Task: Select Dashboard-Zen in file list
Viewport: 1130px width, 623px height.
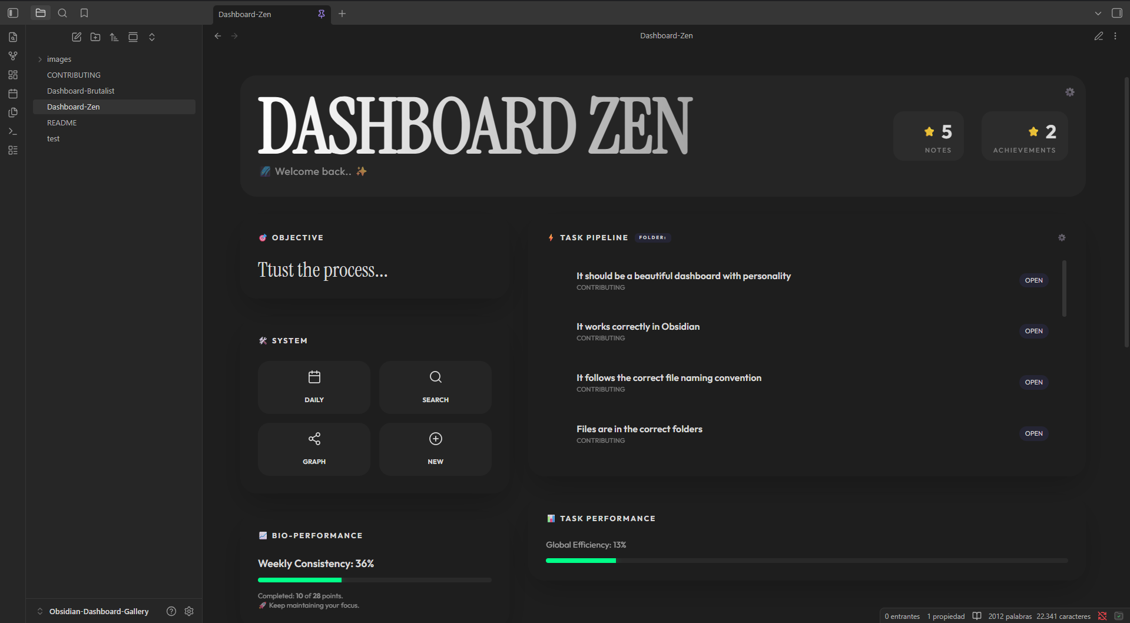Action: [x=114, y=107]
